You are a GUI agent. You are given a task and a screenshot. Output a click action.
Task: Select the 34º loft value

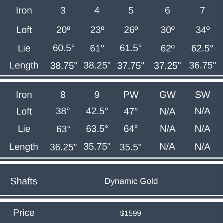[202, 30]
